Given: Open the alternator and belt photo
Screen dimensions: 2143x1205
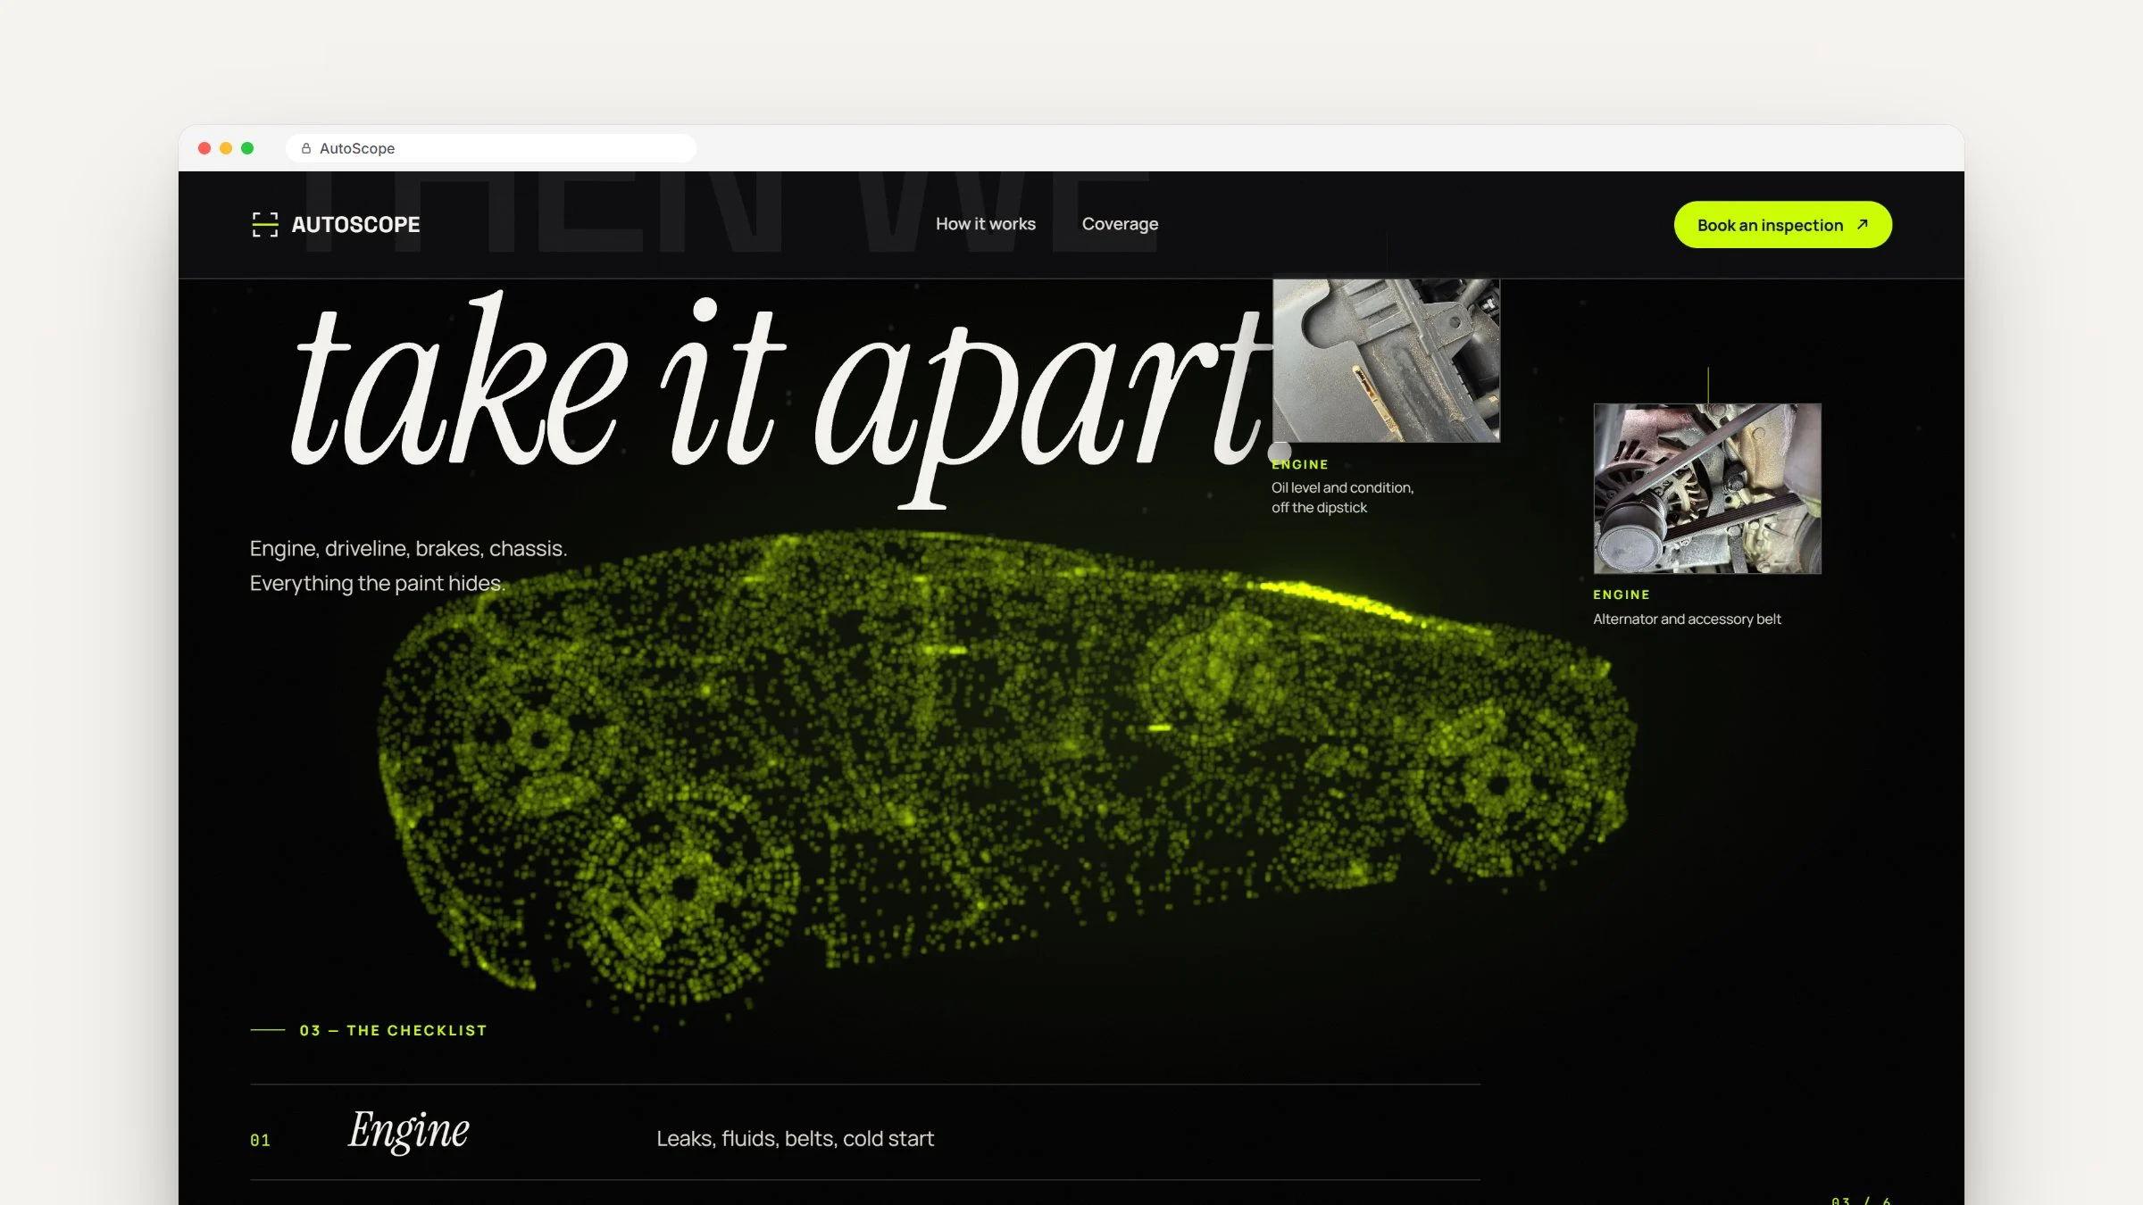Looking at the screenshot, I should pyautogui.click(x=1707, y=488).
